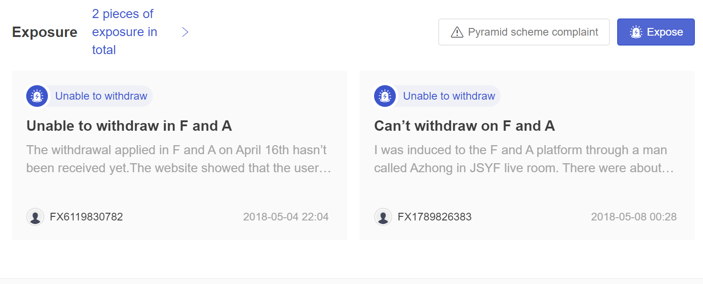Click the avatar icon of FX6119830782
The width and height of the screenshot is (703, 284).
[x=35, y=217]
